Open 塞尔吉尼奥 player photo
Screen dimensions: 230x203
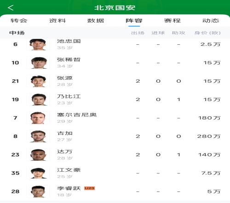click(38, 118)
